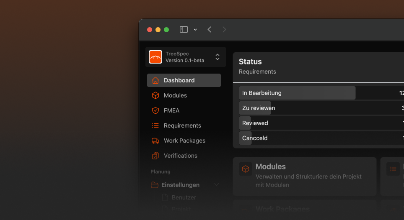Click the Dashboard home icon
This screenshot has height=220, width=404.
(x=155, y=80)
